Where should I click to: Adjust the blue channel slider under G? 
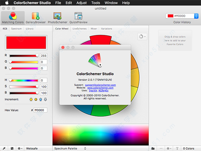24,68
